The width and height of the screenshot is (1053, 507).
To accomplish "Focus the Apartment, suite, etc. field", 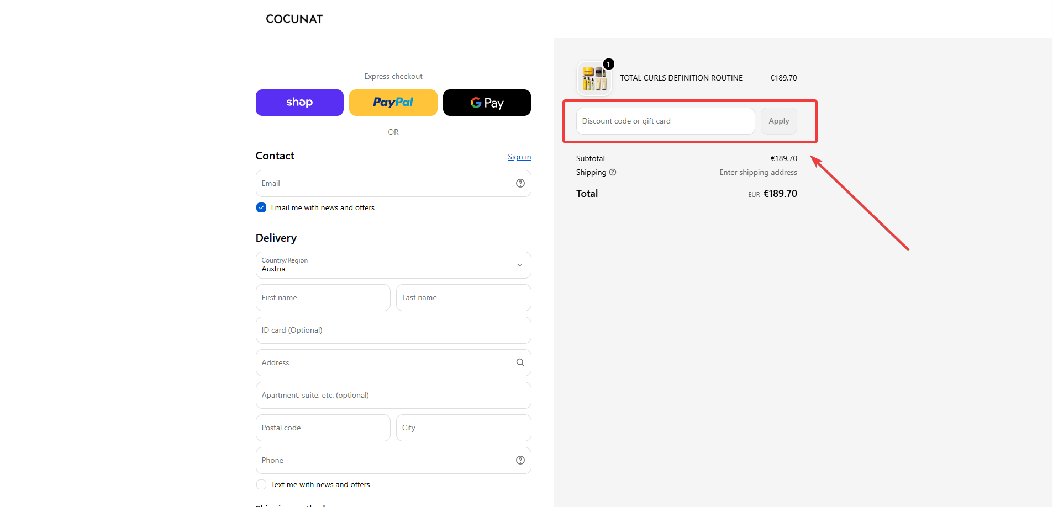I will coord(393,396).
